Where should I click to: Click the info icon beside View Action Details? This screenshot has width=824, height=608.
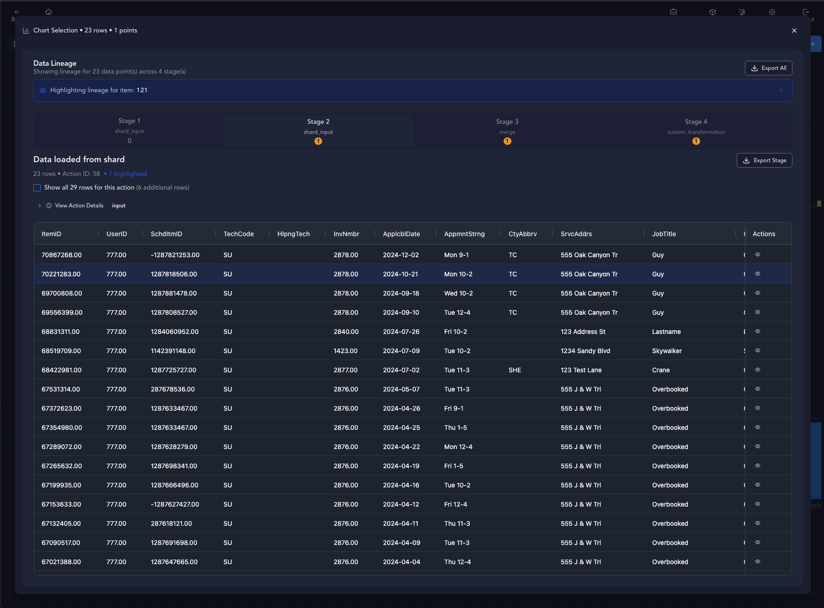[x=49, y=206]
